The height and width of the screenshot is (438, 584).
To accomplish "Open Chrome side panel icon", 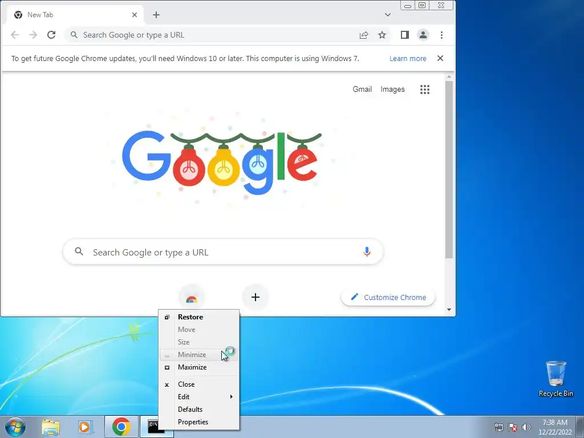I will tap(405, 35).
